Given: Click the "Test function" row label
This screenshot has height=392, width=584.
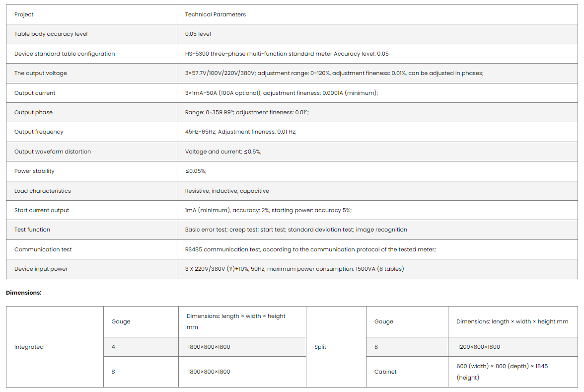Looking at the screenshot, I should click(32, 230).
